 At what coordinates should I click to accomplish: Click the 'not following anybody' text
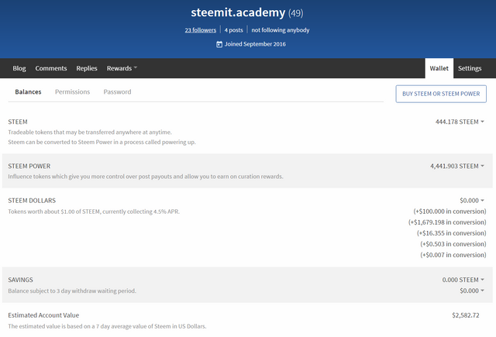point(281,30)
